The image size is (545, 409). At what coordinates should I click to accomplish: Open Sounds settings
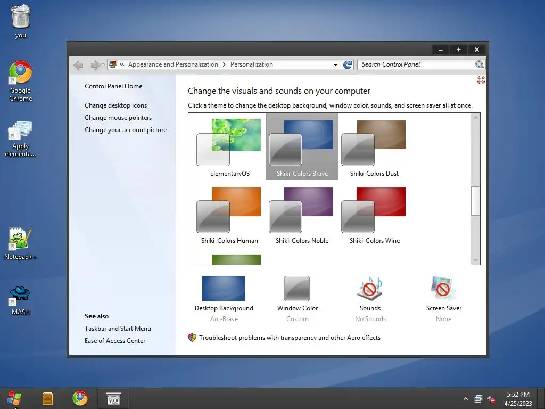370,299
